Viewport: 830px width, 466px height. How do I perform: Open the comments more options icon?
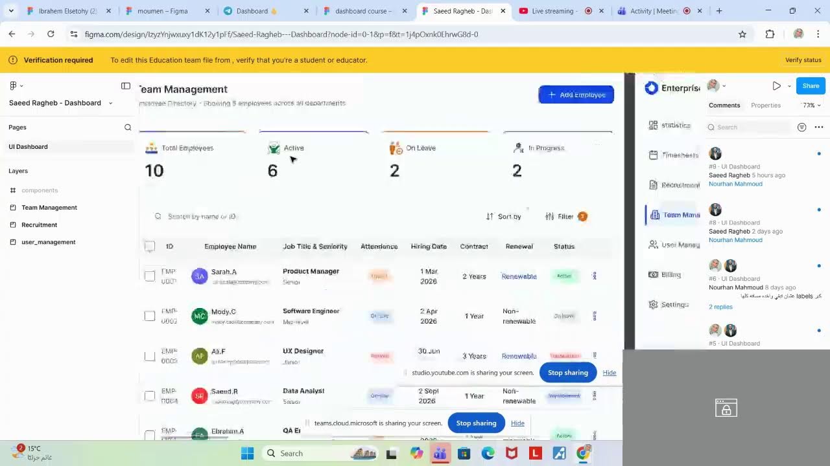[x=819, y=128]
